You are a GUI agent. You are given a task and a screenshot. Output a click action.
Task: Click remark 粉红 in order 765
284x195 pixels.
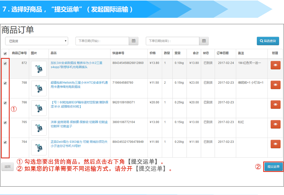pos(241,122)
